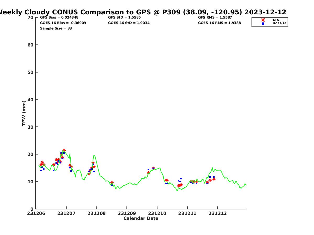
Task: Click the GOES-16 StD = 1.9034 value
Action: coord(129,23)
